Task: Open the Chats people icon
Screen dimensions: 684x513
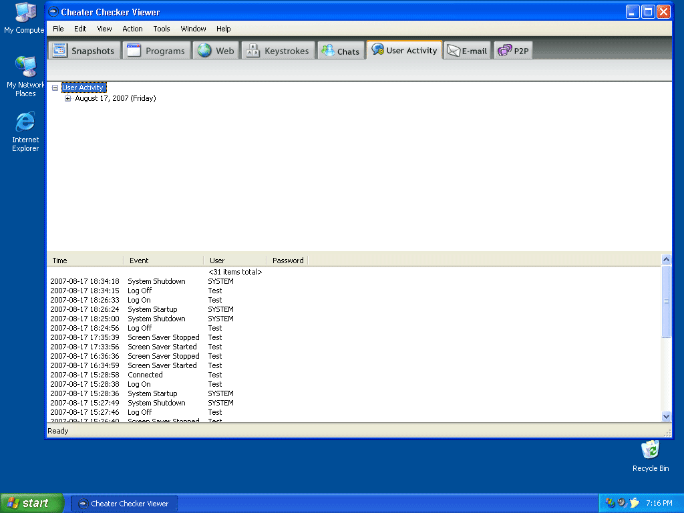Action: coord(328,51)
